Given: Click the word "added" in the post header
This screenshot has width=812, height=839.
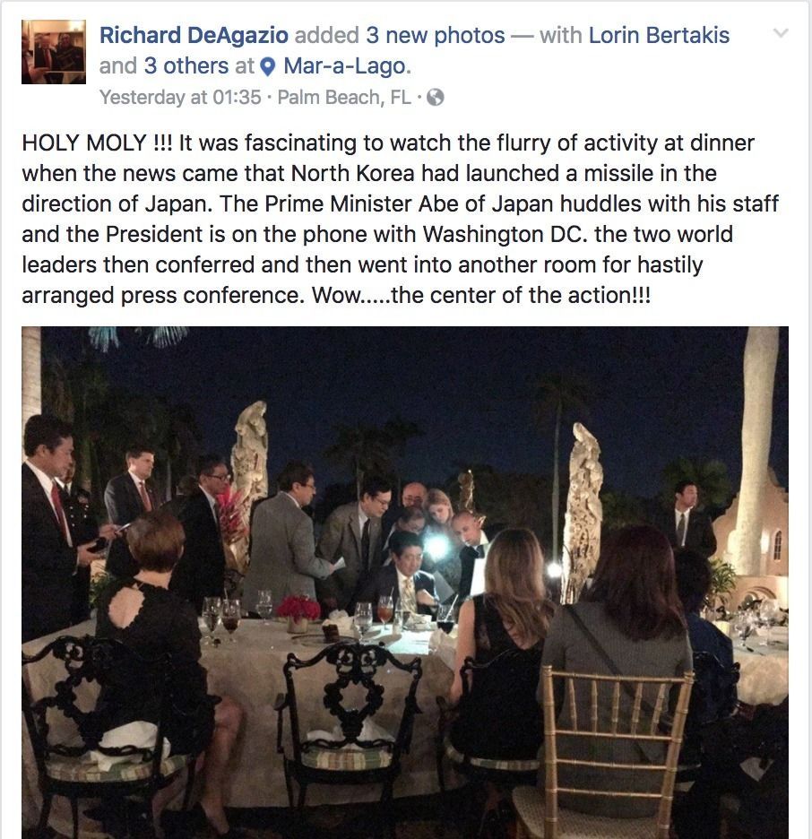Looking at the screenshot, I should coord(327,36).
